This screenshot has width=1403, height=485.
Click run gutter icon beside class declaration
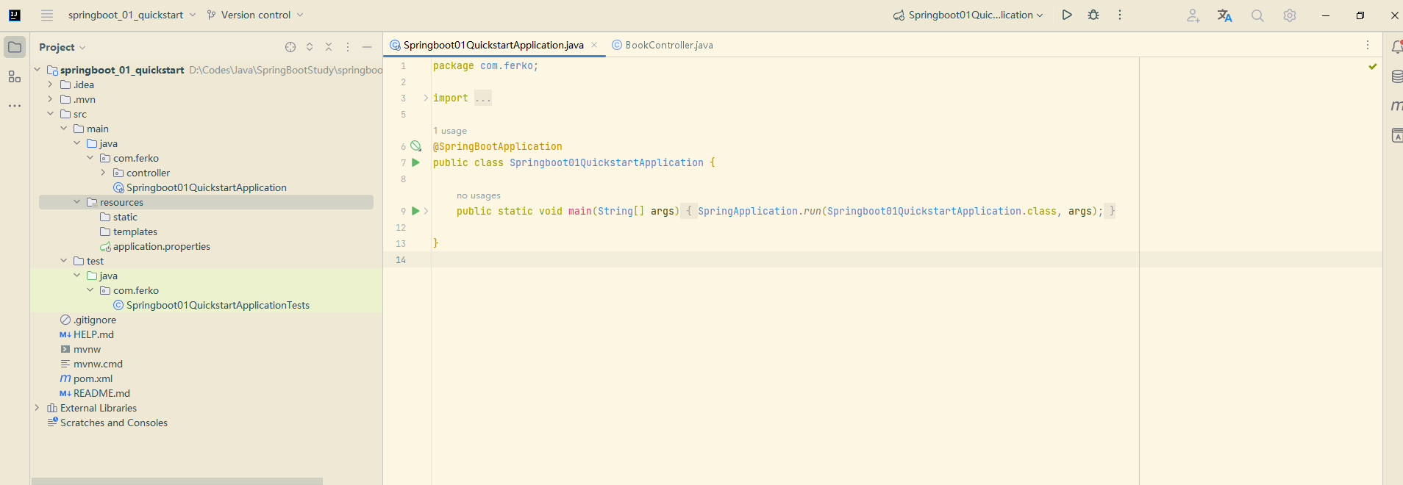[x=415, y=162]
